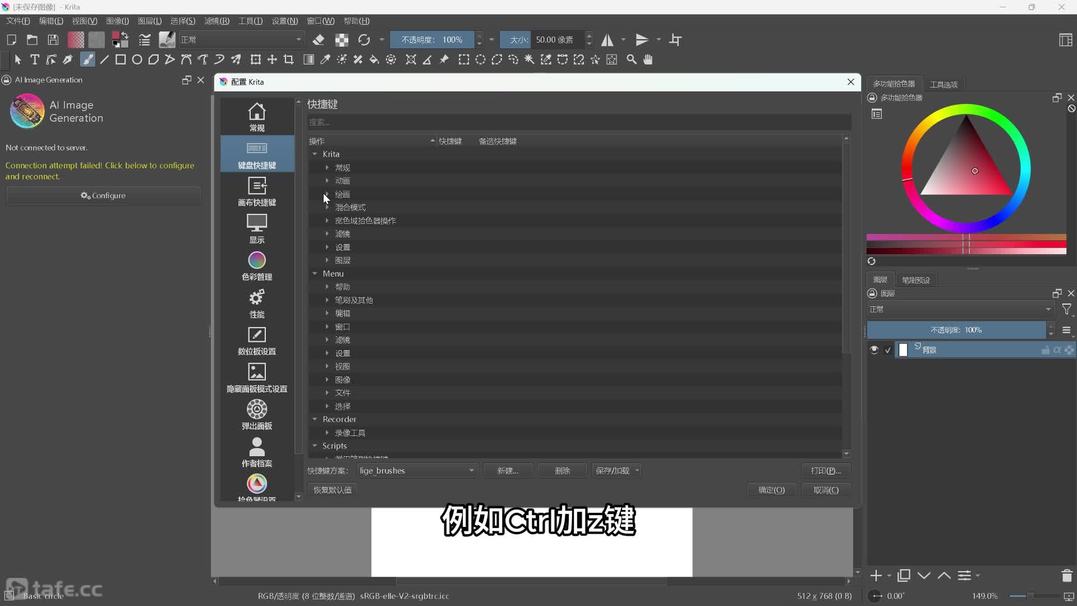The width and height of the screenshot is (1077, 606).
Task: Toggle preserve alpha checkerboard button
Action: click(x=342, y=40)
